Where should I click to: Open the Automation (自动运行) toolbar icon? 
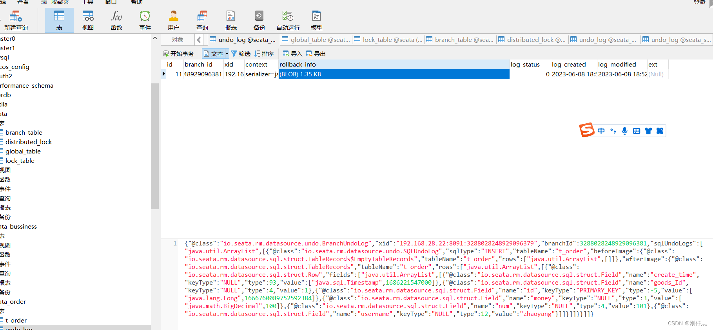(288, 21)
